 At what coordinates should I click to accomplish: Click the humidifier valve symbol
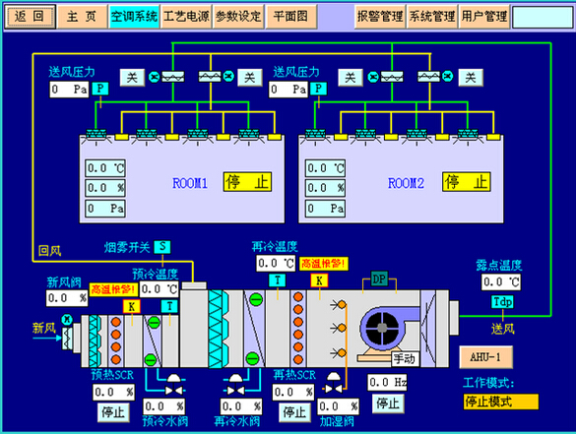334,383
